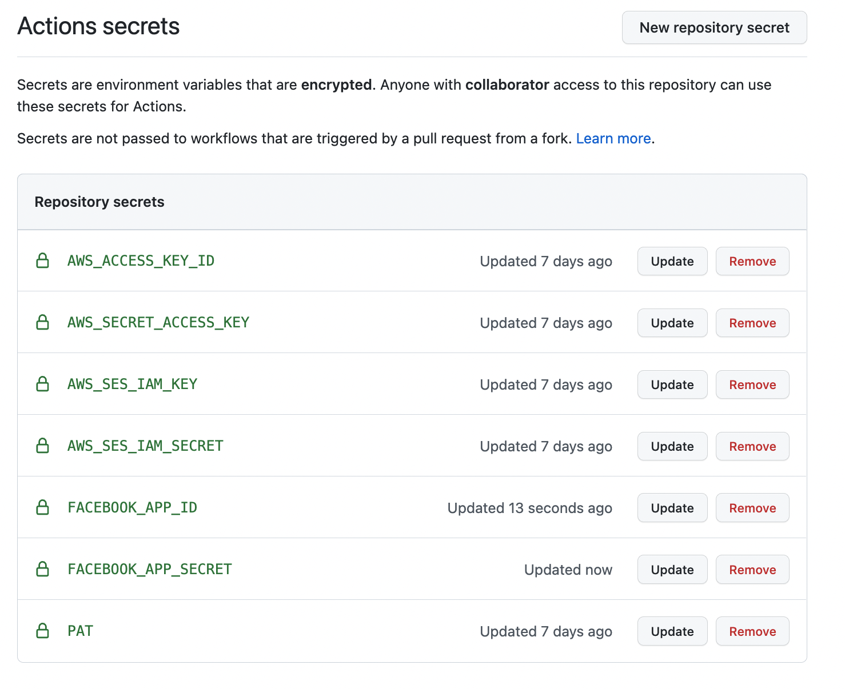Click the lock icon next to AWS_SECRET_ACCESS_KEY

[x=43, y=323]
